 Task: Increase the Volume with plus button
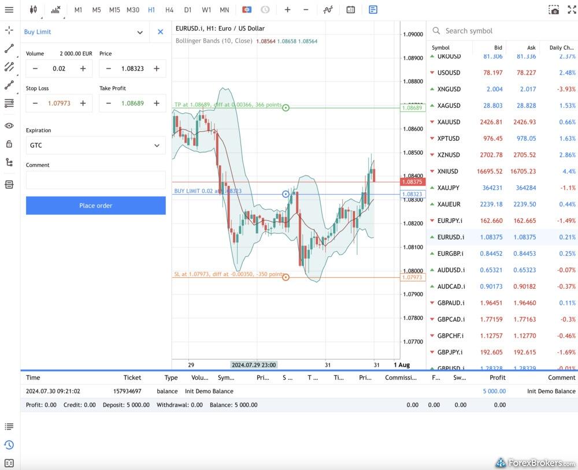pos(83,69)
